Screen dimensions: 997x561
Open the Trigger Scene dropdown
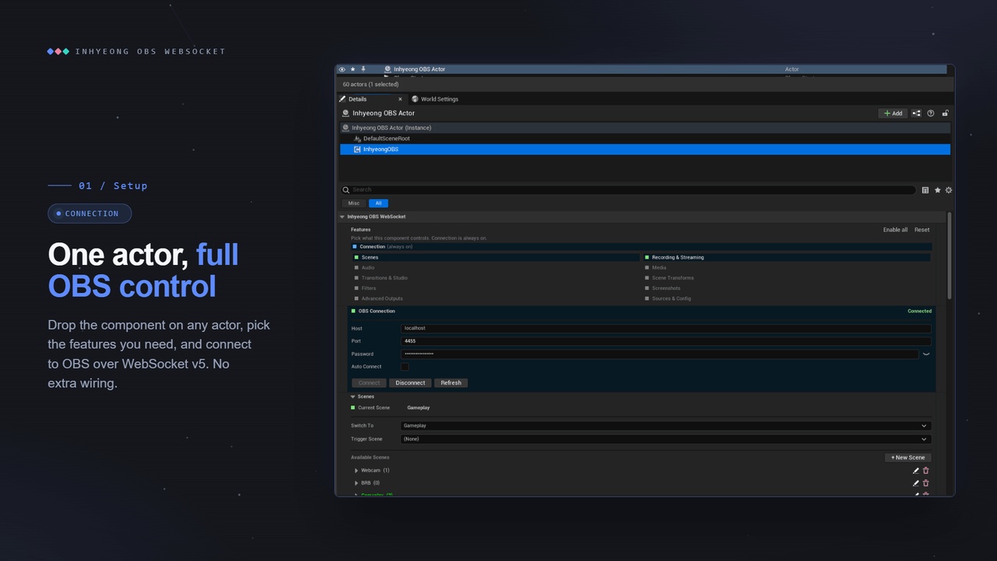666,439
